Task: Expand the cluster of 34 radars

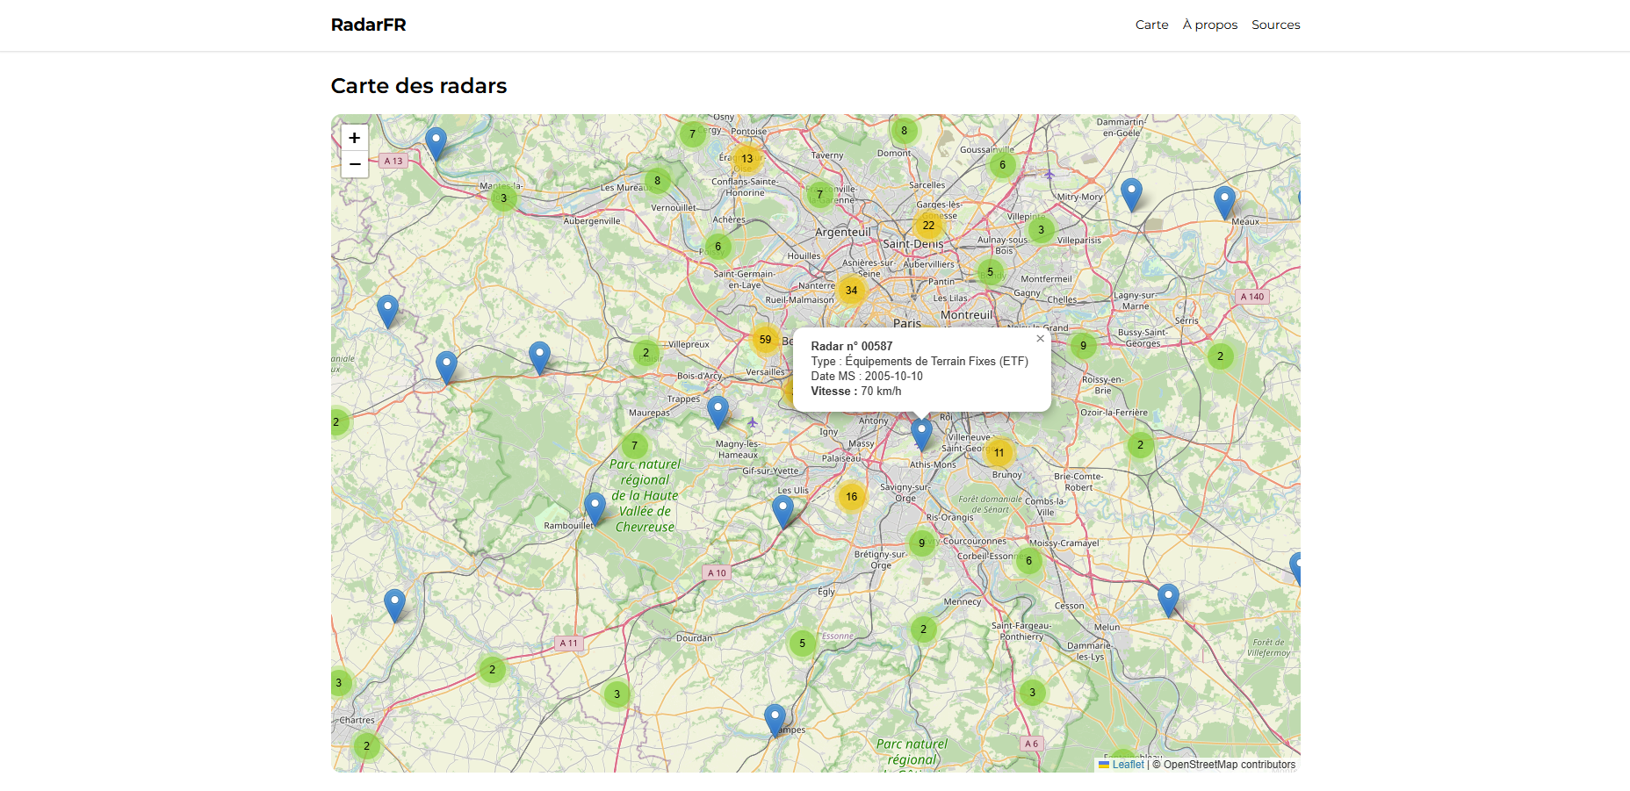Action: point(851,291)
